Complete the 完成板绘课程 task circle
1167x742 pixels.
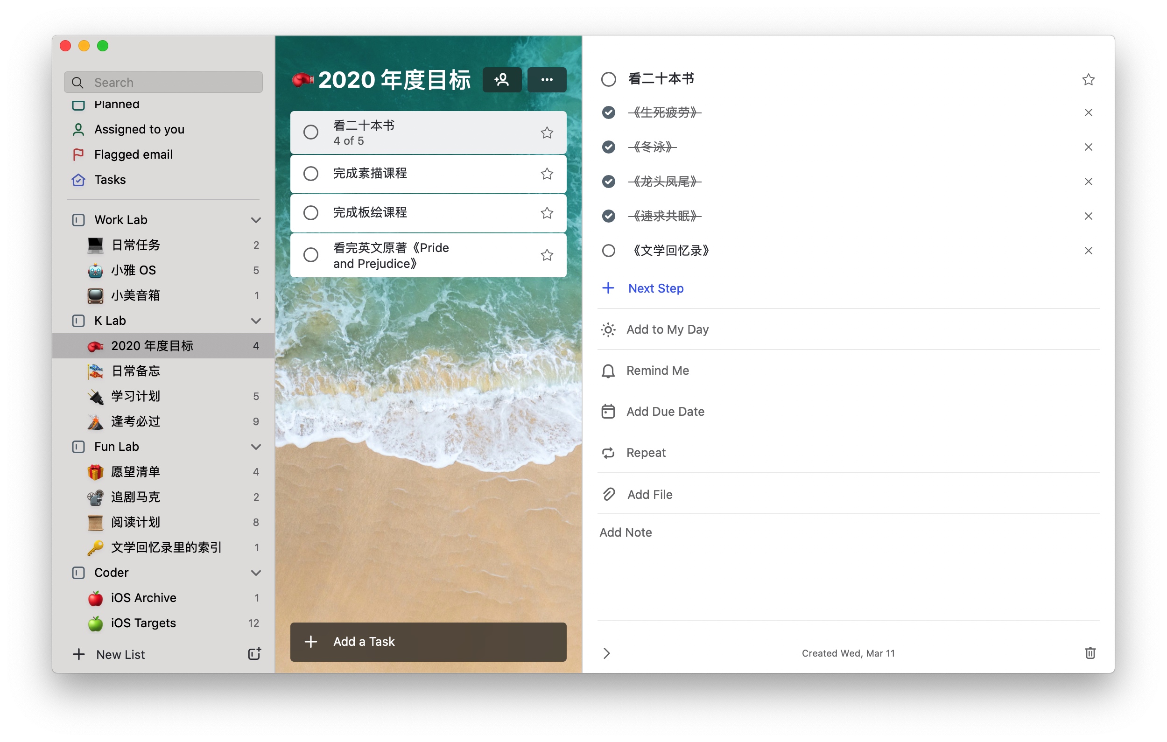[x=310, y=213]
